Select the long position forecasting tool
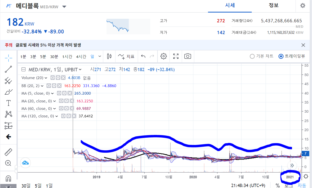This screenshot has width=312, height=188. (8, 126)
